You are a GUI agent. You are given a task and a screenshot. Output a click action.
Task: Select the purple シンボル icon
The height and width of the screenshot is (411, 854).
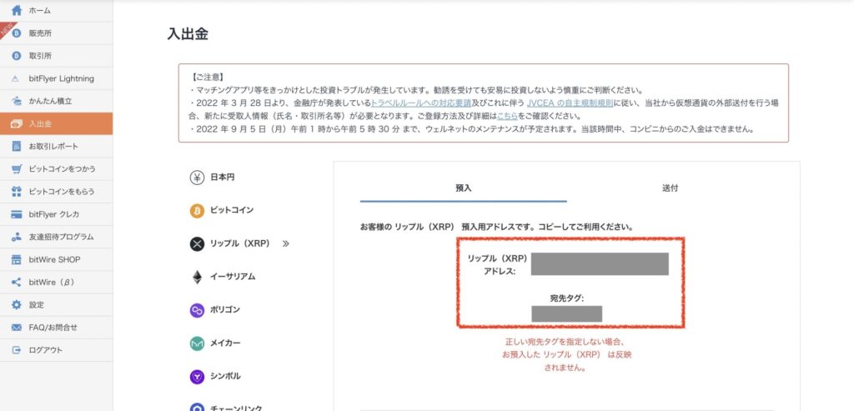pos(197,377)
